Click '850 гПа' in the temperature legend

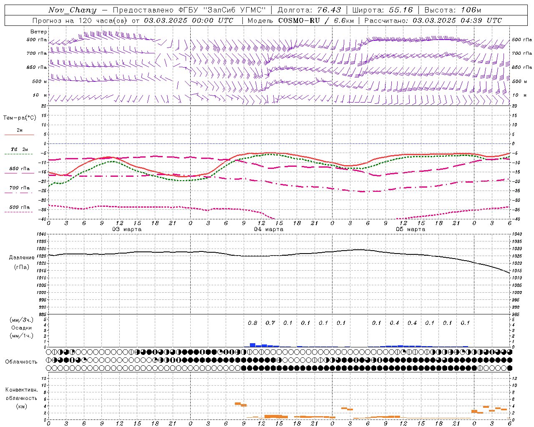20,169
